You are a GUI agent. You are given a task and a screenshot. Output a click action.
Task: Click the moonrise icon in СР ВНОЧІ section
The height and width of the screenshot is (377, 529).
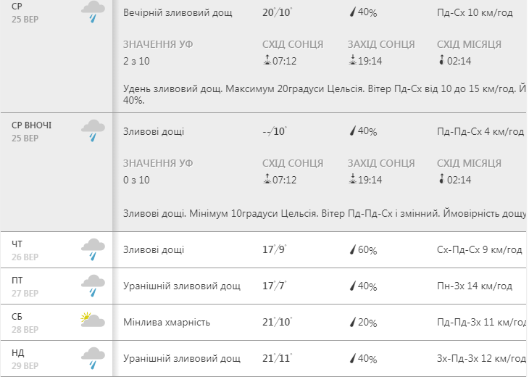pos(441,179)
